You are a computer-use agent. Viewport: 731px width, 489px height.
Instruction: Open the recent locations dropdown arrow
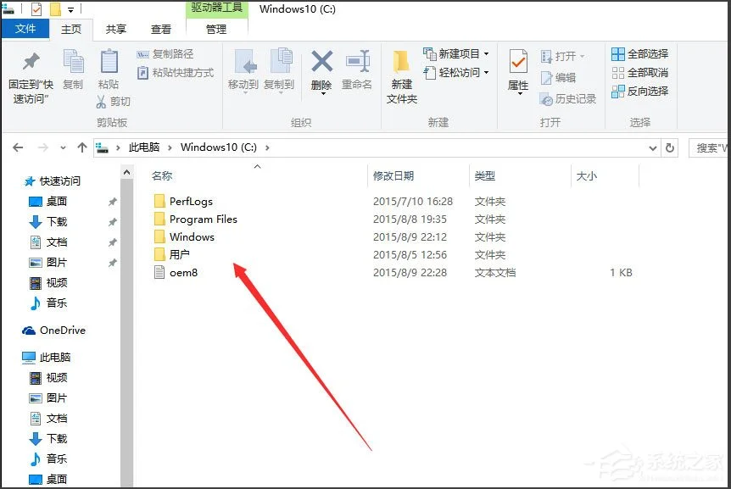pyautogui.click(x=63, y=148)
